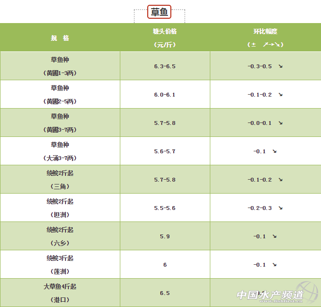Click the 6.0-6.1 price cell
The image size is (321, 307).
point(165,95)
